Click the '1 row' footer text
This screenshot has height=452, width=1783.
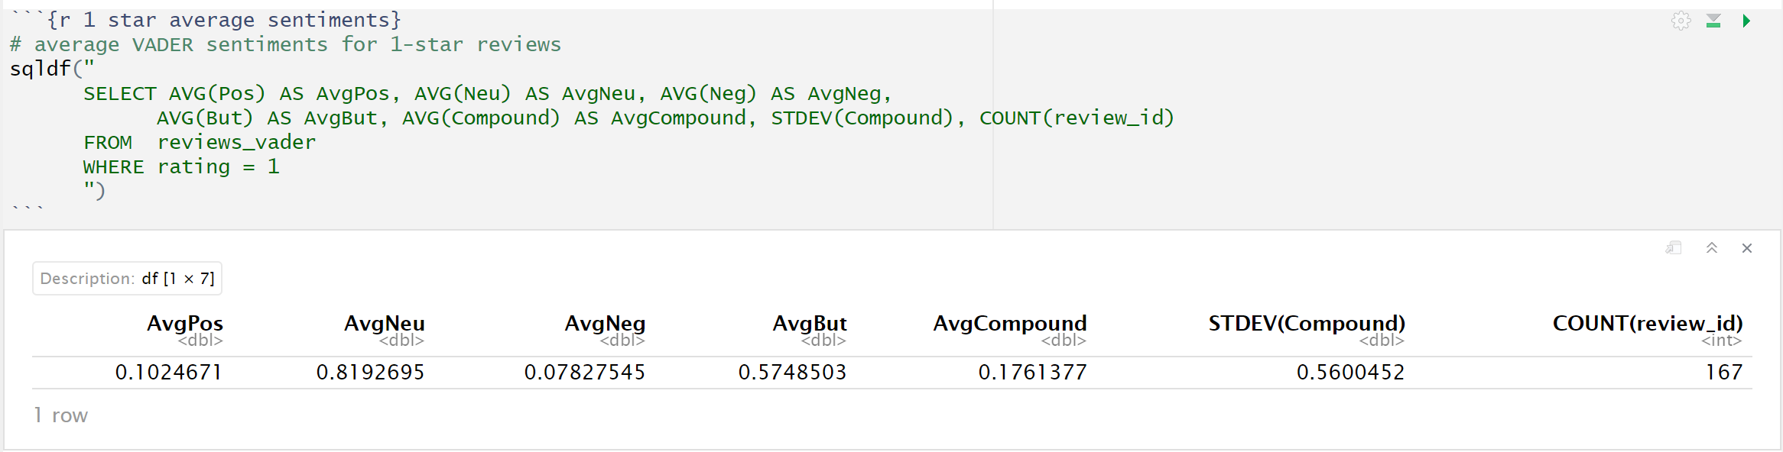(60, 415)
